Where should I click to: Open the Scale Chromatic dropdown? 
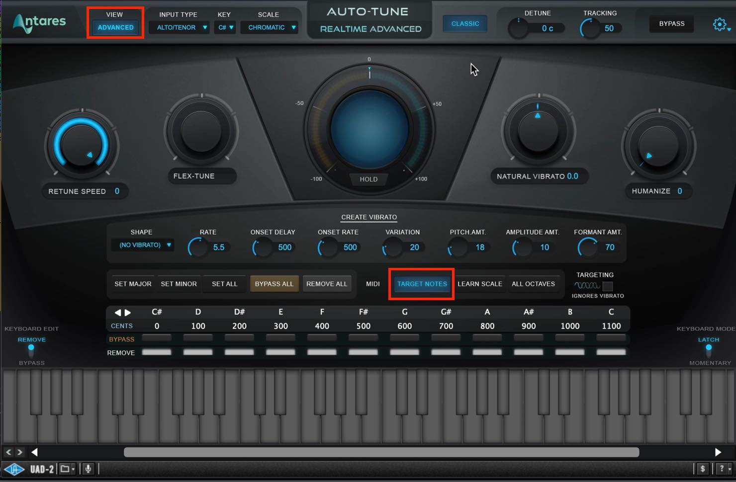click(x=270, y=27)
